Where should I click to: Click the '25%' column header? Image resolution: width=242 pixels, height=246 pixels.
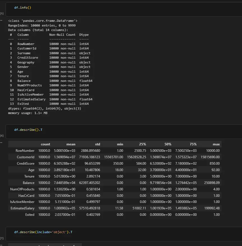point(142,144)
